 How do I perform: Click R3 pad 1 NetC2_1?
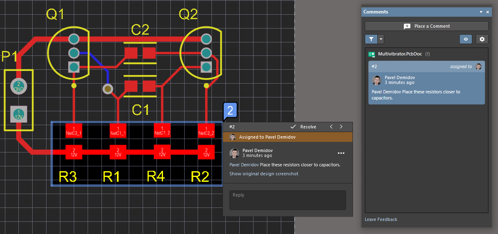pos(74,131)
